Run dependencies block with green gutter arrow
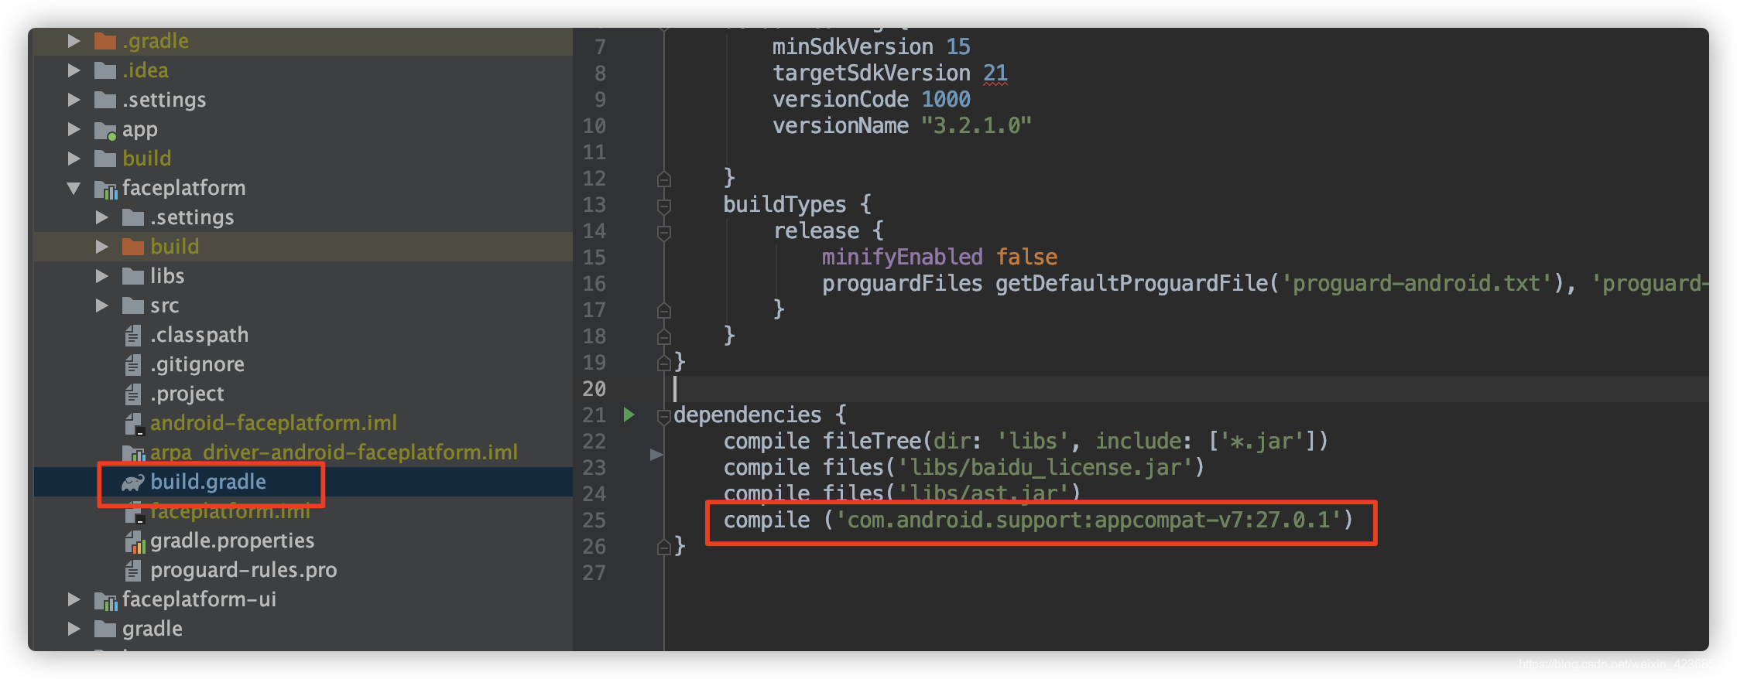This screenshot has width=1737, height=679. [629, 415]
